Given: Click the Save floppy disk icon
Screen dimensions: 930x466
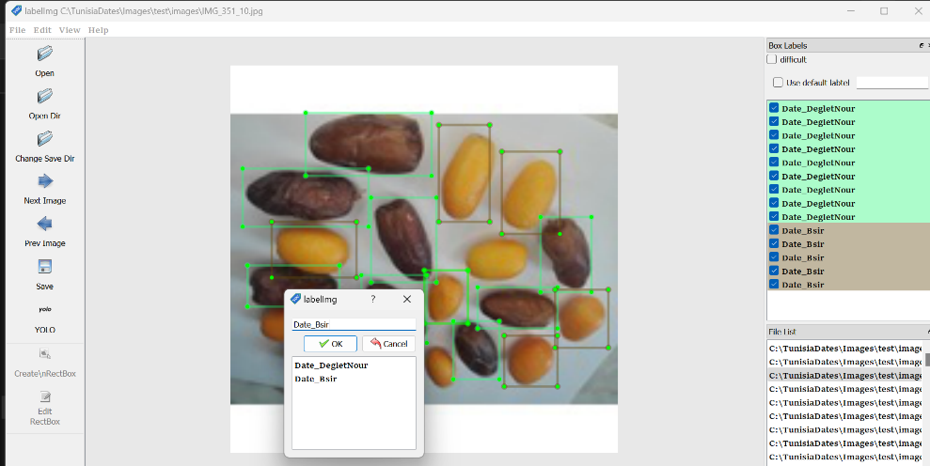Looking at the screenshot, I should [x=44, y=267].
